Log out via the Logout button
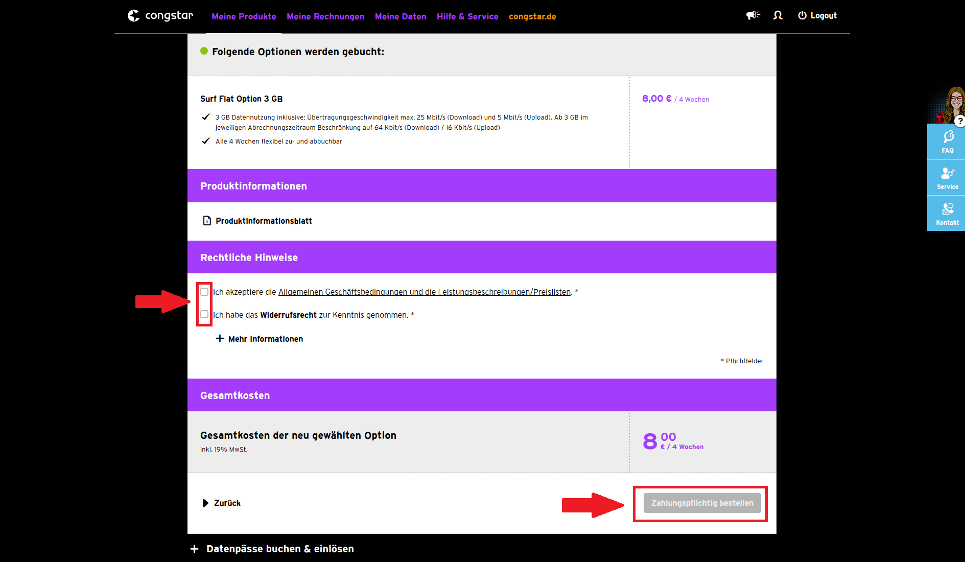965x562 pixels. click(817, 16)
